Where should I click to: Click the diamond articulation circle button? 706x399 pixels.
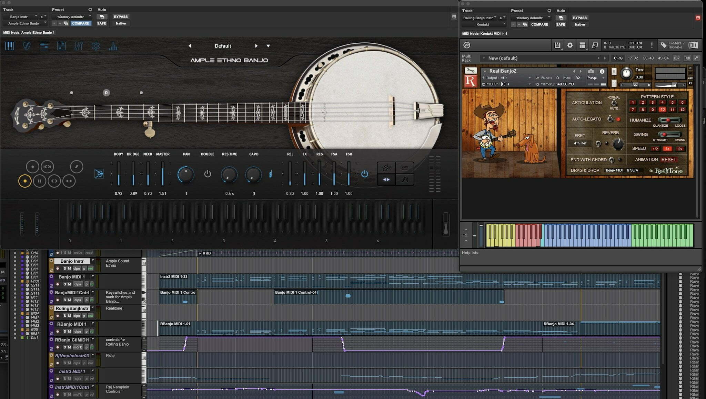click(33, 167)
